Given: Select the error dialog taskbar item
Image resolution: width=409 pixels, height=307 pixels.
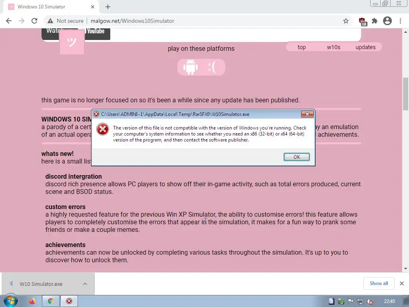Looking at the screenshot, I should click(x=69, y=301).
